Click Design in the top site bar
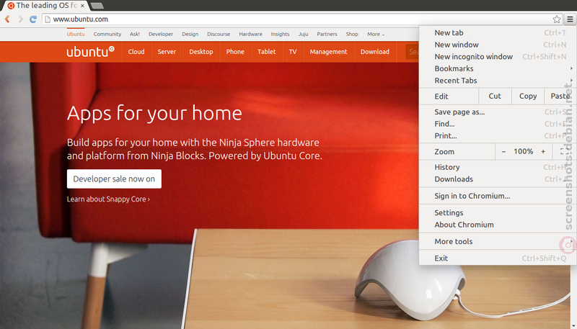577x329 pixels. [x=190, y=34]
